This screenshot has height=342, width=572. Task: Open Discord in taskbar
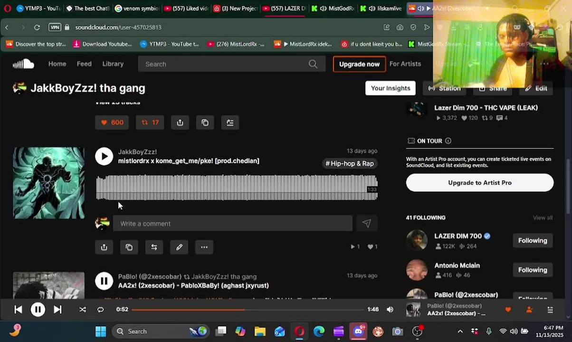coord(359,332)
